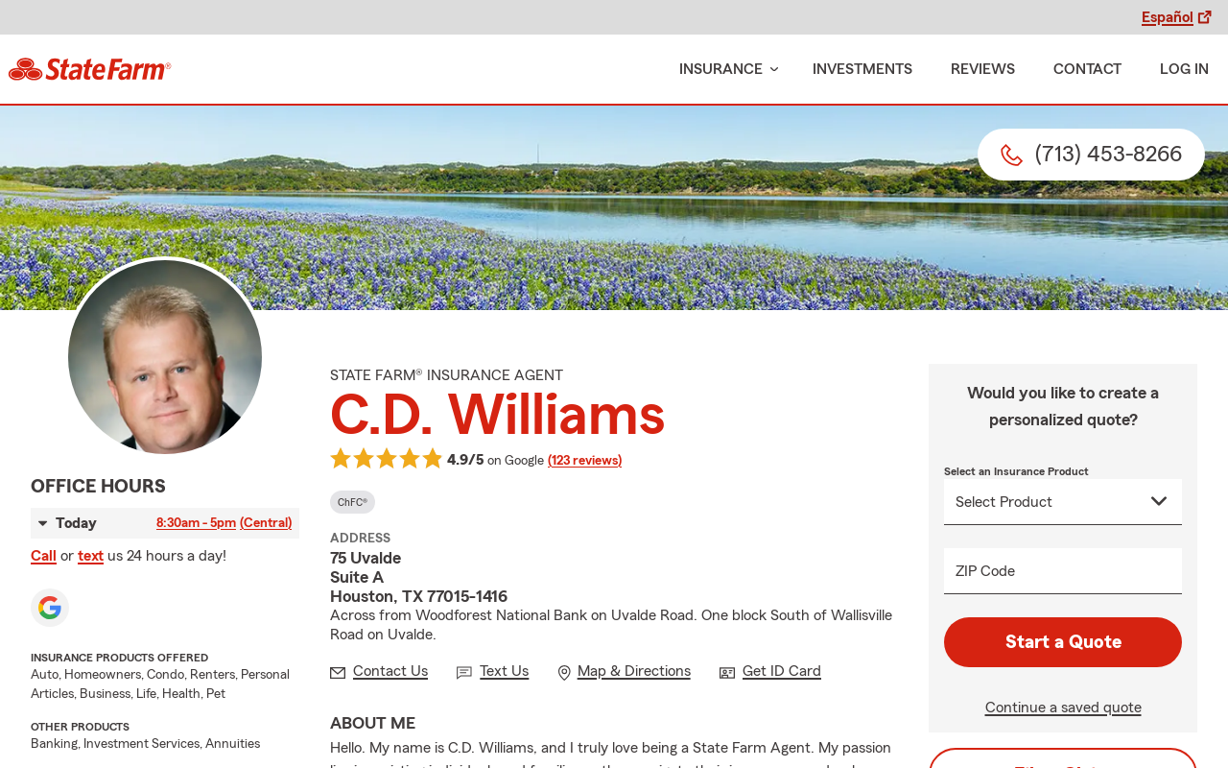Image resolution: width=1228 pixels, height=768 pixels.
Task: Click the chat bubble icon beside Text Us
Action: point(464,672)
